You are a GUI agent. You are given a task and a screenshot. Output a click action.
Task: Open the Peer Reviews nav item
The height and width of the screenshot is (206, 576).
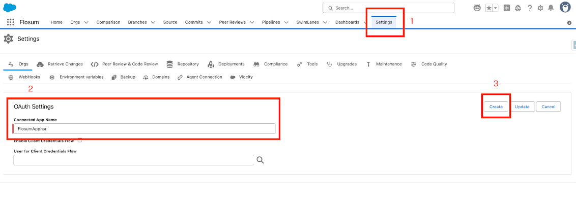click(x=233, y=22)
